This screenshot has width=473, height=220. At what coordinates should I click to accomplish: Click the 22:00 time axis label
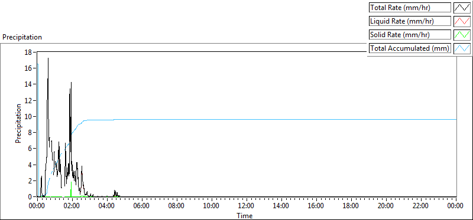420,206
